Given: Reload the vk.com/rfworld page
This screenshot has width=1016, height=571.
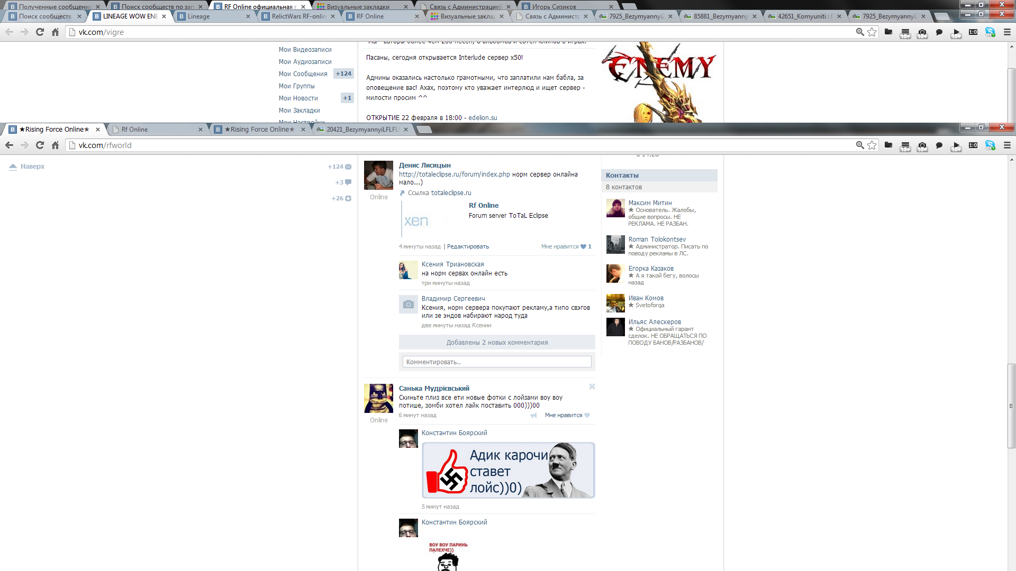Looking at the screenshot, I should pyautogui.click(x=40, y=145).
